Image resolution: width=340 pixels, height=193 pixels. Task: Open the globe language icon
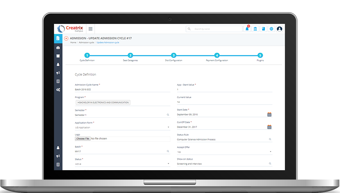coord(271,29)
